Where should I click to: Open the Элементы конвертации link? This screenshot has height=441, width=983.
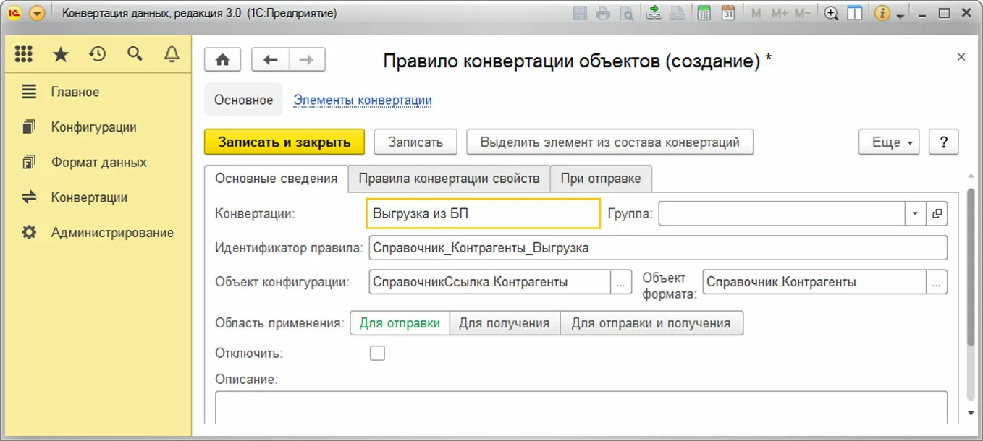(363, 100)
